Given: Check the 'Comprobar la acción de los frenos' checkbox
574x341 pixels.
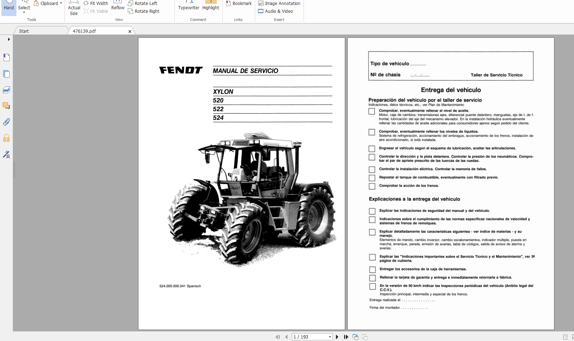Looking at the screenshot, I should [x=372, y=186].
